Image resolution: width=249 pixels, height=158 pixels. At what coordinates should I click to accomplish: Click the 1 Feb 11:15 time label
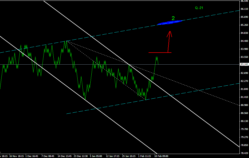pyautogui.click(x=145, y=156)
